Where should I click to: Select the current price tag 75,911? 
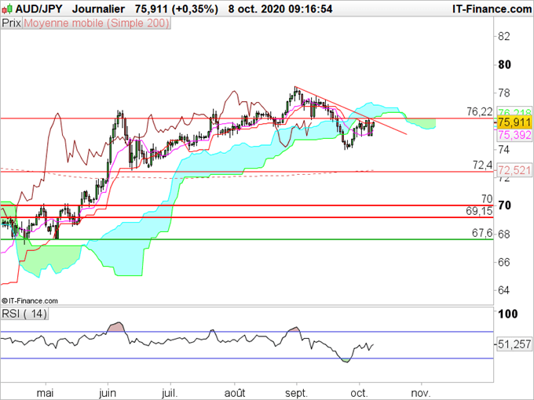click(x=514, y=122)
